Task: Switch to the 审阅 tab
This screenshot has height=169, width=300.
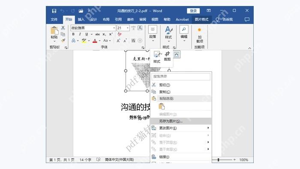Action: [x=143, y=20]
